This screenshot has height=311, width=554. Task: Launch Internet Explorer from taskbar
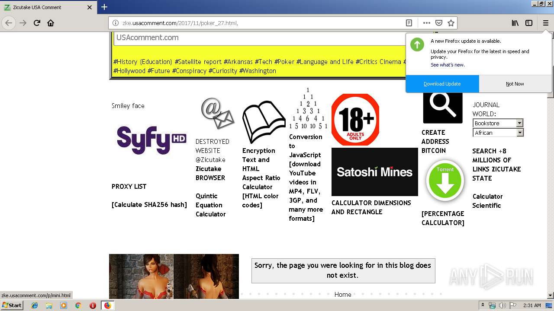tap(35, 305)
